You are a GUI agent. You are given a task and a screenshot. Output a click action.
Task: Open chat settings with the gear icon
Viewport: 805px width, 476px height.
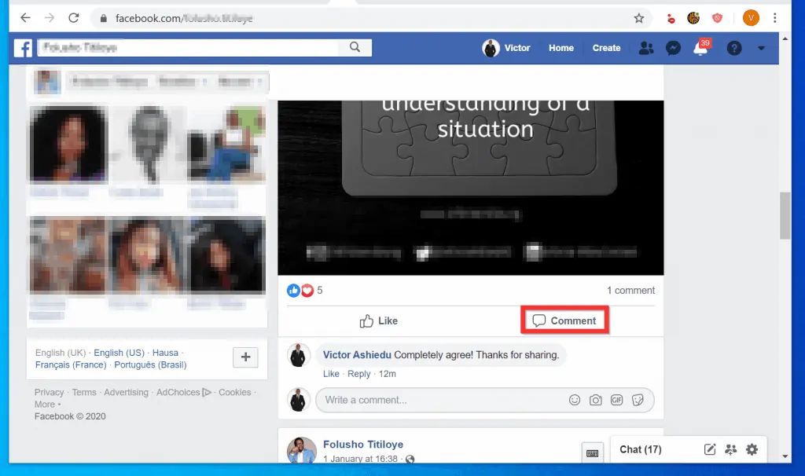[752, 449]
